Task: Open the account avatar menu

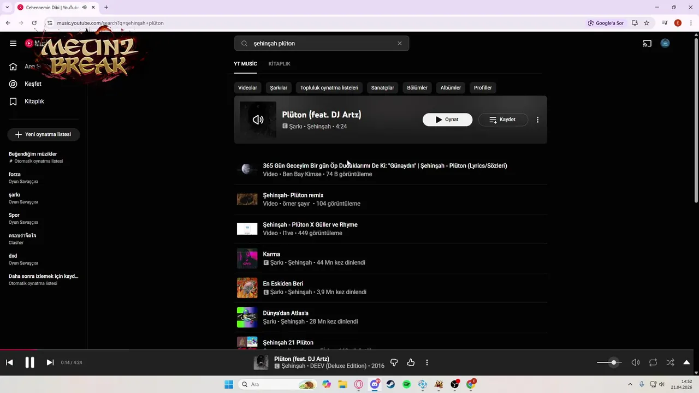Action: 665,43
